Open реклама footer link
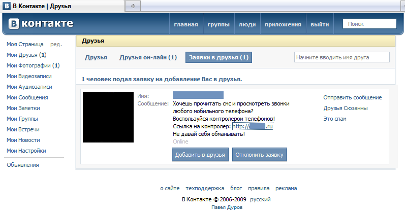Screen dimensions: 405x214 coord(286,188)
